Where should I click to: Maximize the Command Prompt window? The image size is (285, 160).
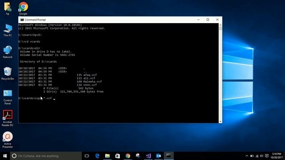tap(208, 20)
